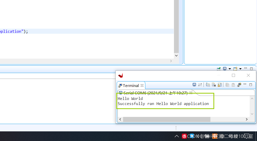Screen dimensions: 257x141
Task: Click the editor horizontal scroll right arrow
Action: click(x=171, y=61)
